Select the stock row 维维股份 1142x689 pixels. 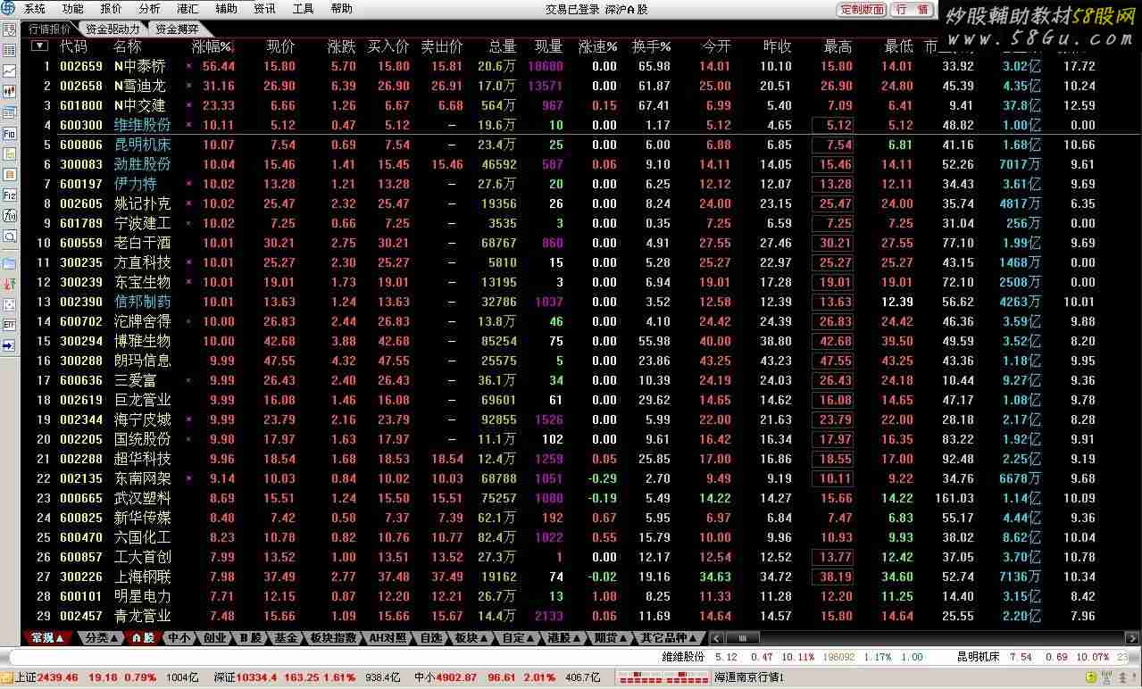point(580,125)
